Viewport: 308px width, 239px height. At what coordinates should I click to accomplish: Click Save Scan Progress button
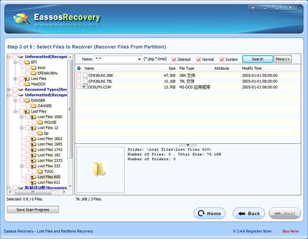click(33, 210)
